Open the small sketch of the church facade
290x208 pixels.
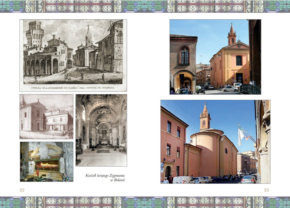tap(46, 116)
